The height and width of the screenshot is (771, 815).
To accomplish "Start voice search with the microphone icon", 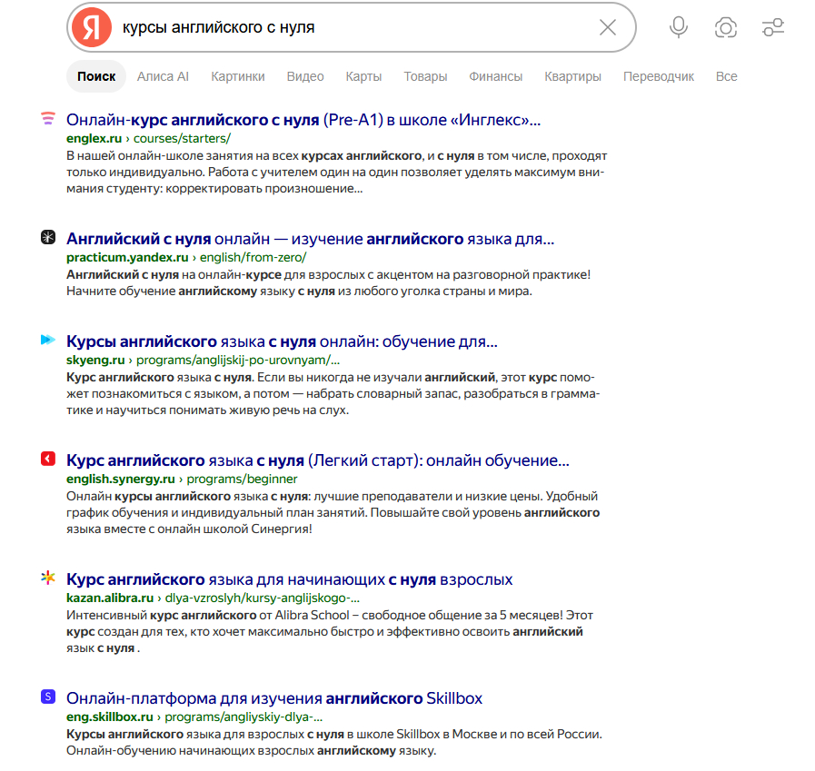I will click(x=679, y=27).
